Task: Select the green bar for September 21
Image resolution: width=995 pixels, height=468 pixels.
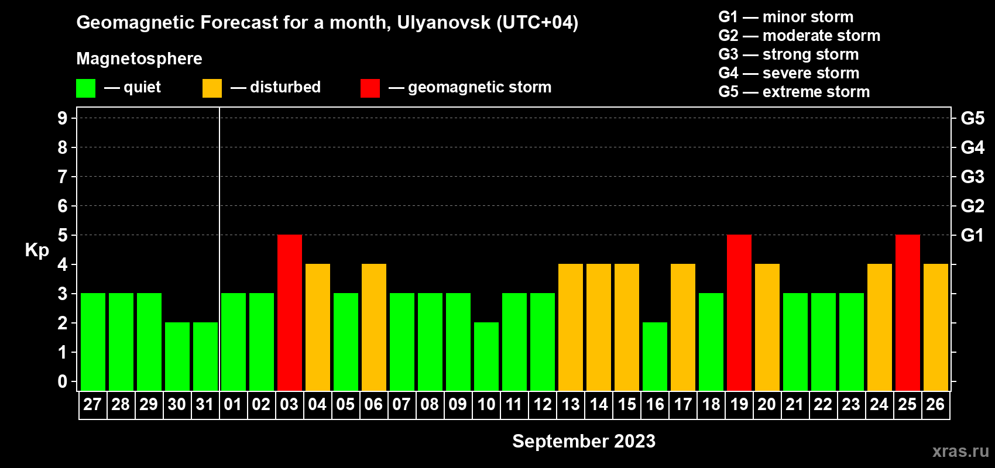Action: coord(795,342)
